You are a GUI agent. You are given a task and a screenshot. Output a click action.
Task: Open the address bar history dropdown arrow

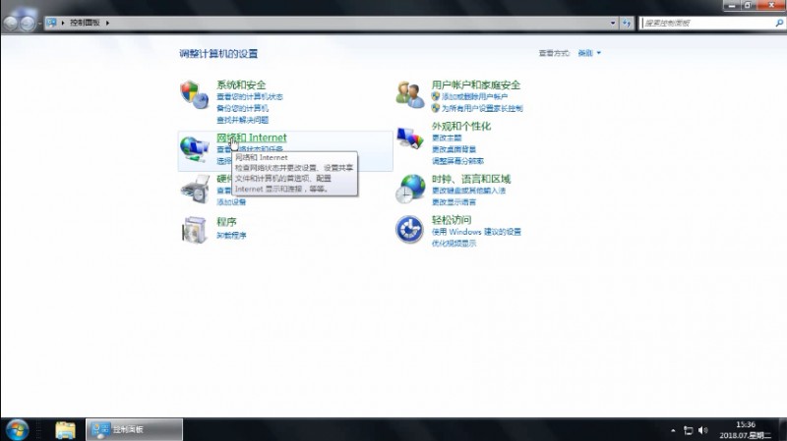point(612,23)
